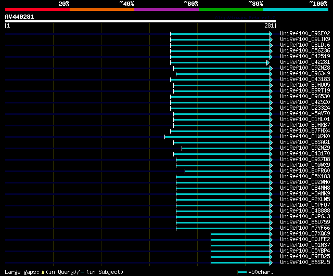Image resolution: width=333 pixels, height=276 pixels.
Task: Click the UniRef100_B6SRJ5 label
Action: pyautogui.click(x=305, y=262)
